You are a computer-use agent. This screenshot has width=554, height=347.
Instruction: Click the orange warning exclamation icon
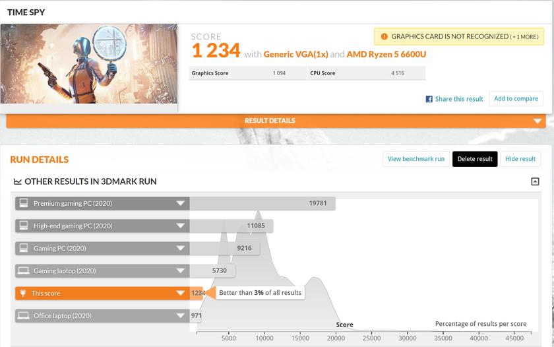384,37
